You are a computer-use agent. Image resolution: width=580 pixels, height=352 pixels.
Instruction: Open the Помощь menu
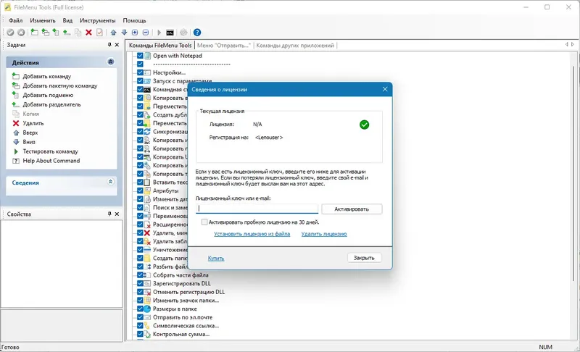(134, 20)
